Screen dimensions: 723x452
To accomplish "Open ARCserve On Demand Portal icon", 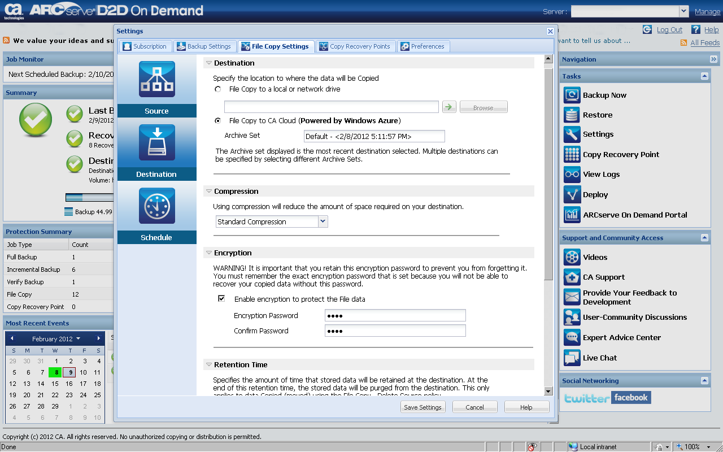I will click(x=572, y=215).
